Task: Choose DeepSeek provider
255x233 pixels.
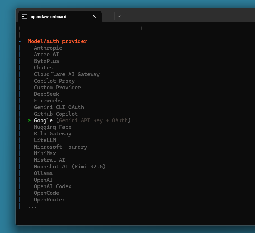Action: pos(46,94)
